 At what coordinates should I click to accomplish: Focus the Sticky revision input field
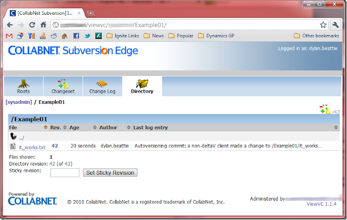click(x=65, y=172)
